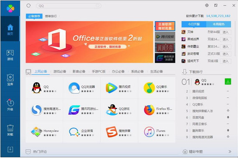
Task: Minimize the software manager window
Action: coord(225,5)
